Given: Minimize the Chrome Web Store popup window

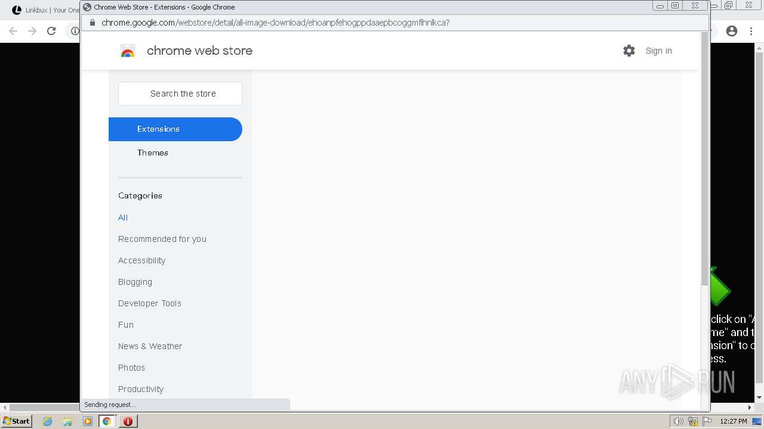Looking at the screenshot, I should coord(660,6).
